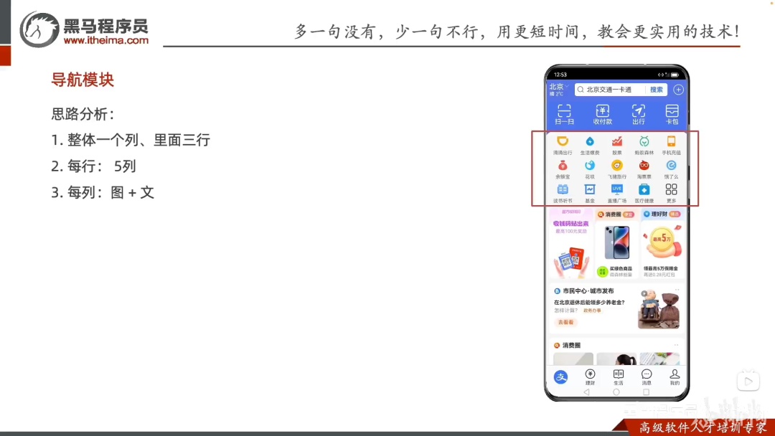This screenshot has height=436, width=775.
Task: Play the pension video thumbnail
Action: point(658,309)
